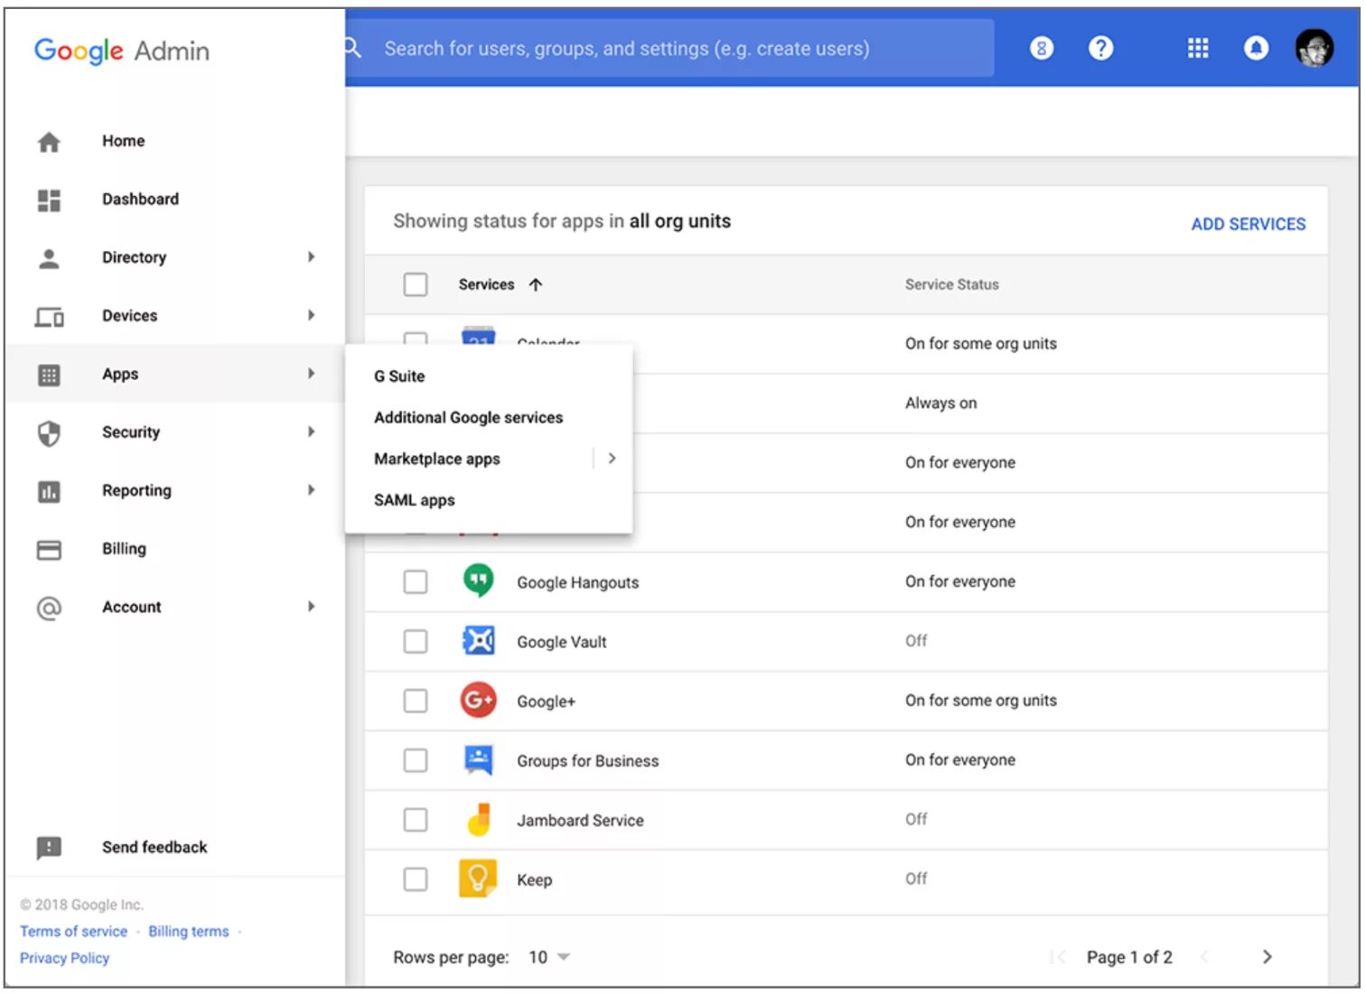Expand the Devices submenu arrow
The image size is (1366, 993).
(311, 315)
